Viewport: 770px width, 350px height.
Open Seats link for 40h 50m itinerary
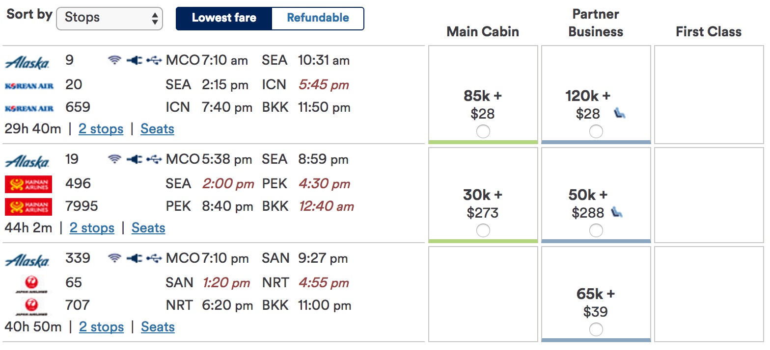coord(158,327)
